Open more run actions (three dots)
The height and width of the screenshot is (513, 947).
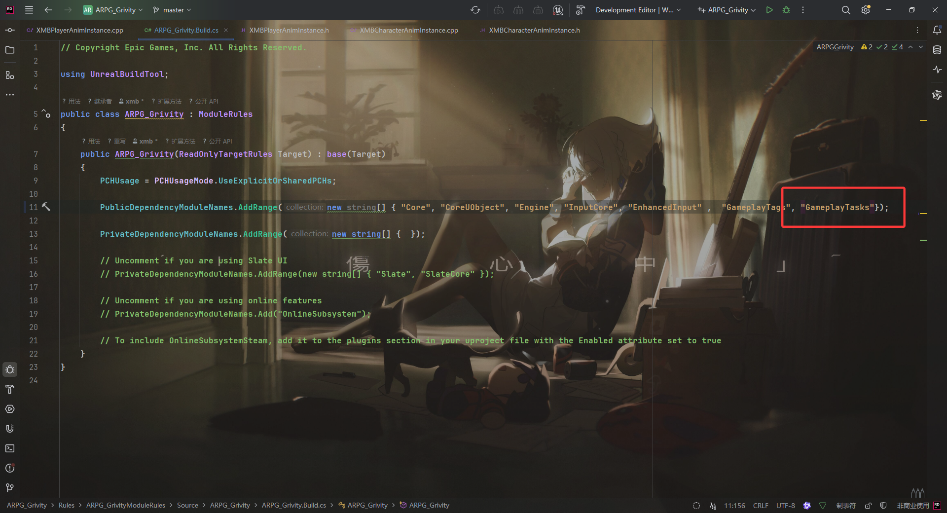coord(803,10)
